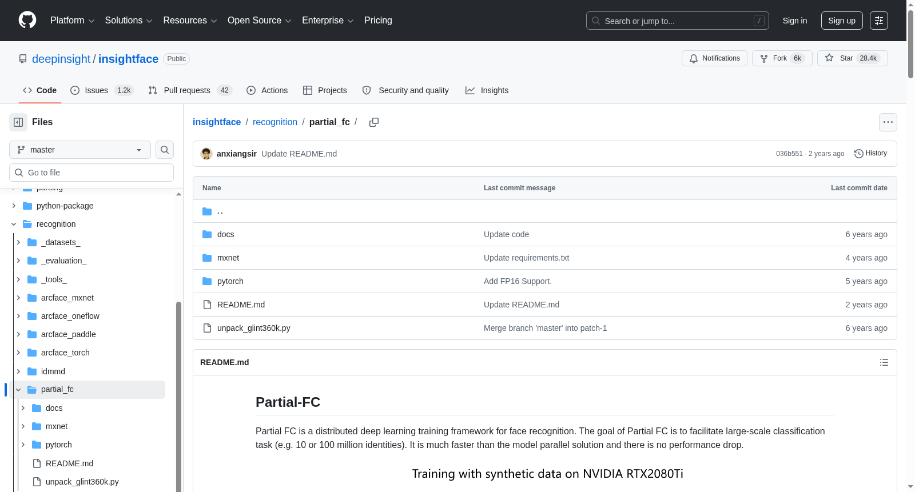Switch to the Projects tab
Image resolution: width=915 pixels, height=492 pixels.
tap(325, 90)
